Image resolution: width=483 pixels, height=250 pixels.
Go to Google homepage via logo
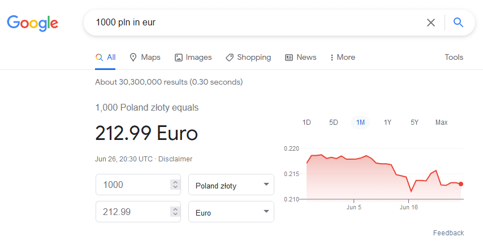pyautogui.click(x=33, y=23)
